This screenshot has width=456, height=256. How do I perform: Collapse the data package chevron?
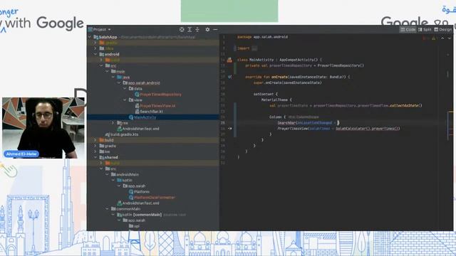point(125,88)
